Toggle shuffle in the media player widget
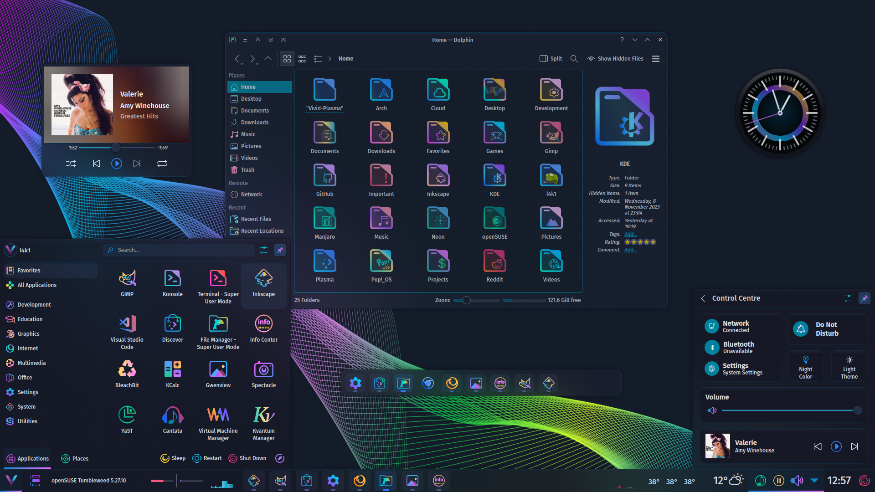The width and height of the screenshot is (875, 492). tap(71, 164)
